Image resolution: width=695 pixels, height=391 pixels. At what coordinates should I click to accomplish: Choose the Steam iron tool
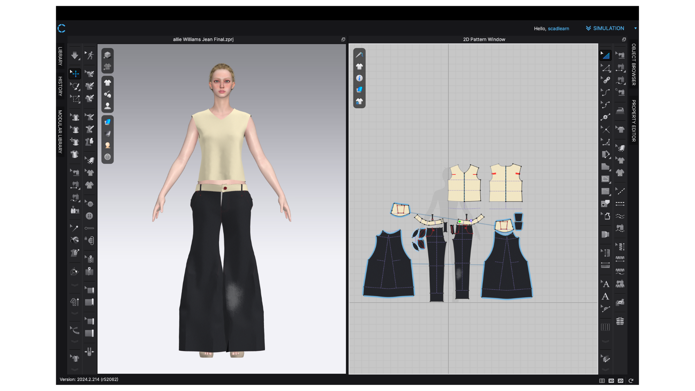(620, 111)
